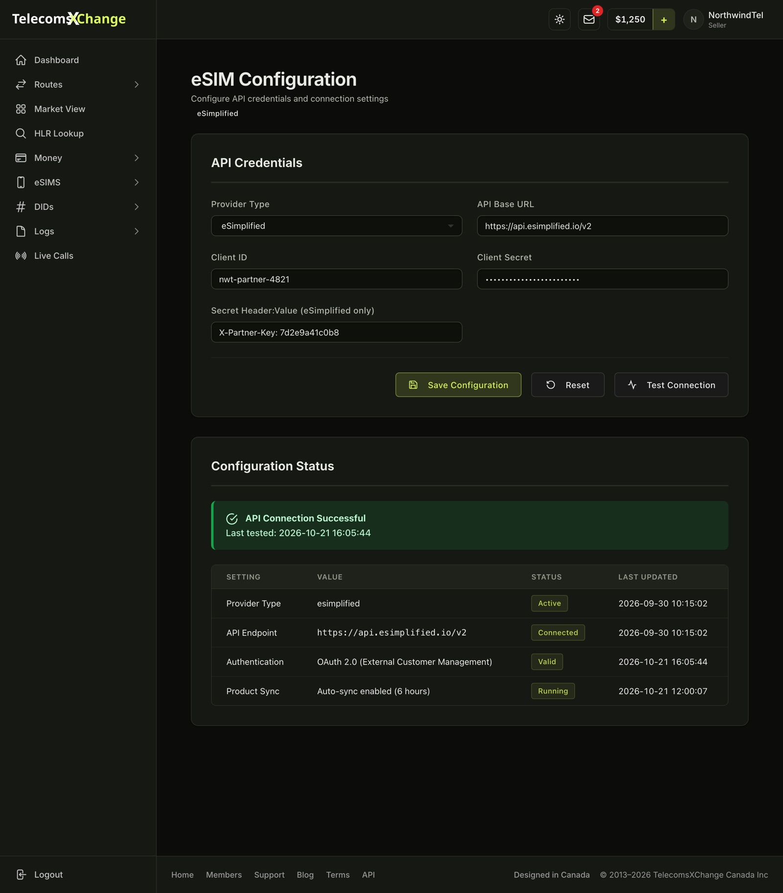The width and height of the screenshot is (783, 893).
Task: Open the Members footer link
Action: click(x=224, y=874)
